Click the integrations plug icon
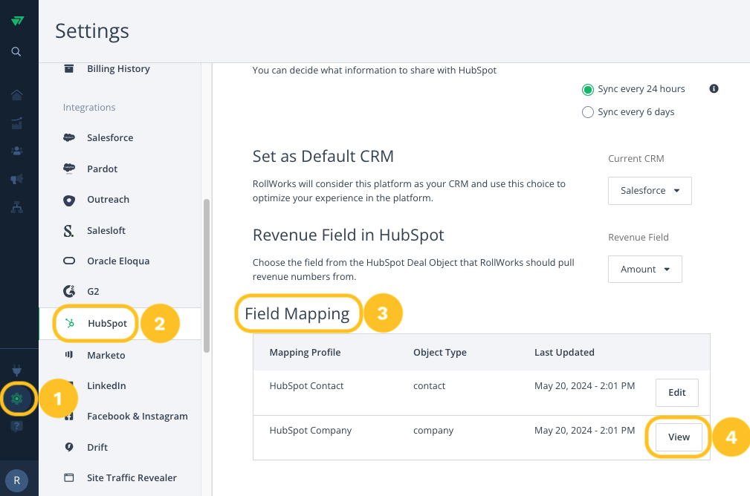The width and height of the screenshot is (750, 496). pyautogui.click(x=17, y=371)
